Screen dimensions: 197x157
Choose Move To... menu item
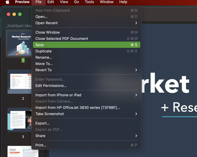(86, 64)
